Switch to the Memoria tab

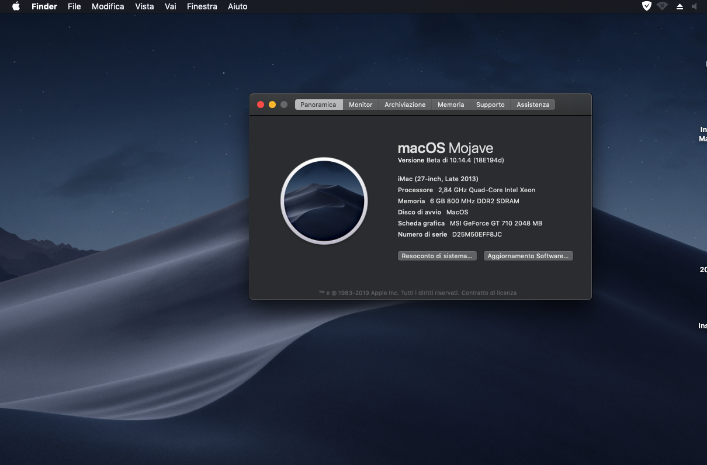point(451,105)
